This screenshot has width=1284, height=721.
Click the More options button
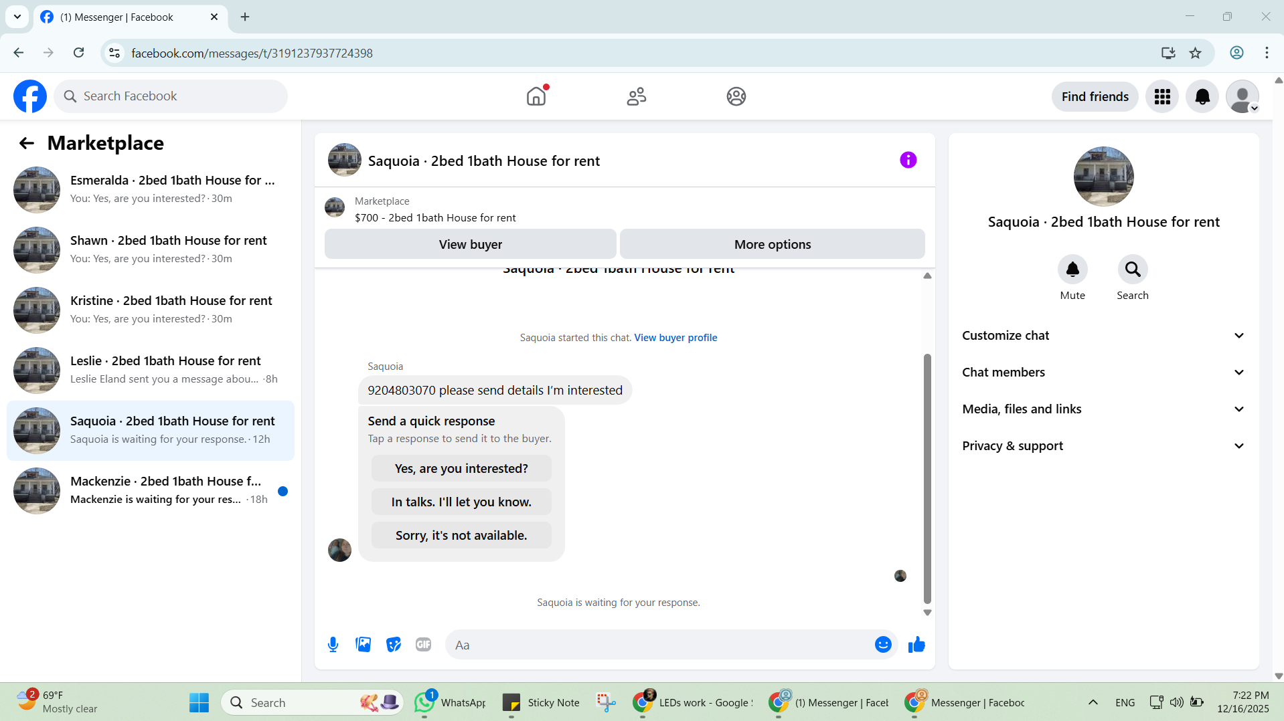click(772, 244)
